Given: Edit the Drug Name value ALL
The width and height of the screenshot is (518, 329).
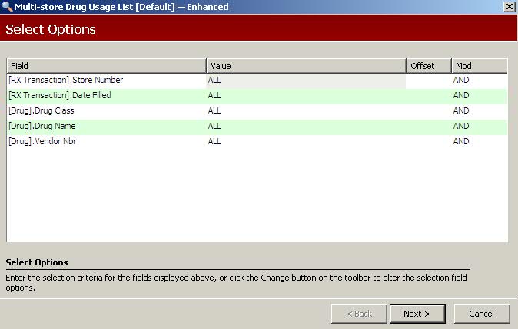Looking at the screenshot, I should tap(306, 127).
